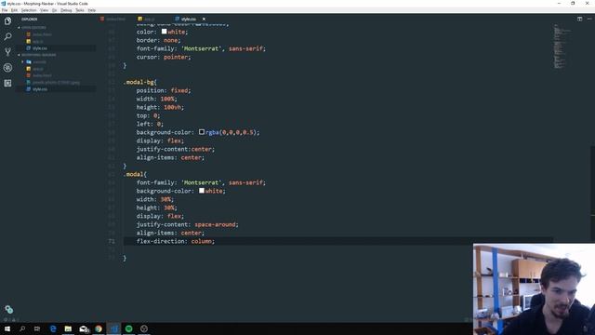Click 'border: none;' line
The height and width of the screenshot is (335, 595).
coord(158,40)
